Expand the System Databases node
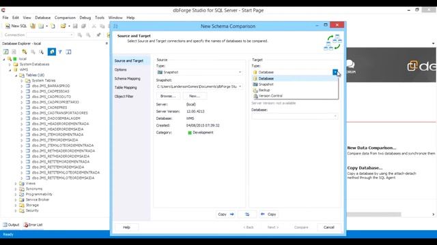The height and width of the screenshot is (245, 437). pyautogui.click(x=10, y=64)
